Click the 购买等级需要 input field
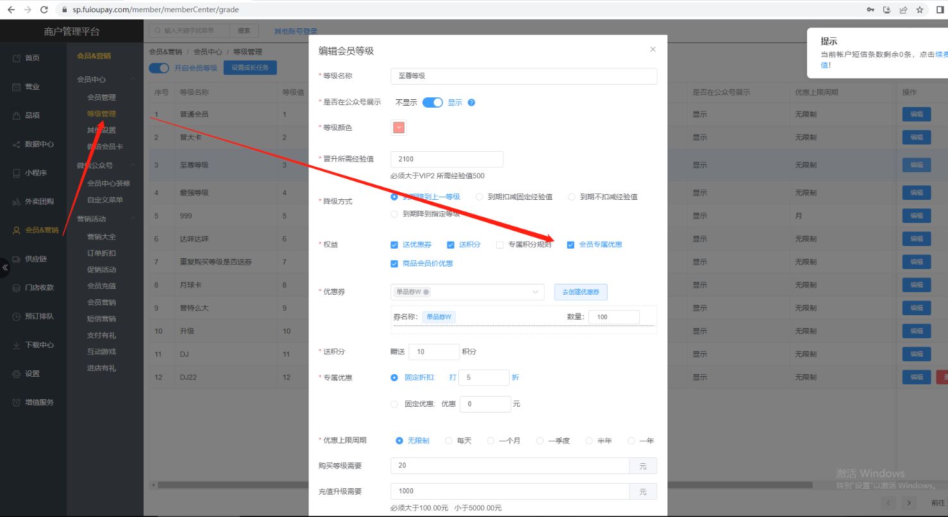948x517 pixels. tap(510, 466)
